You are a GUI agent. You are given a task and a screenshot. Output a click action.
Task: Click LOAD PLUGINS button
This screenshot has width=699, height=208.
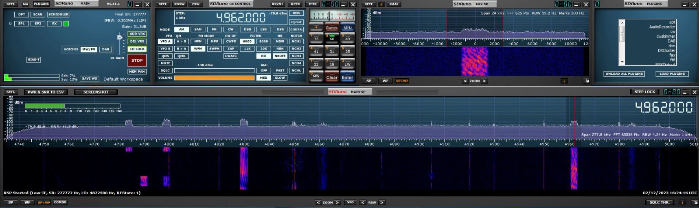(672, 74)
